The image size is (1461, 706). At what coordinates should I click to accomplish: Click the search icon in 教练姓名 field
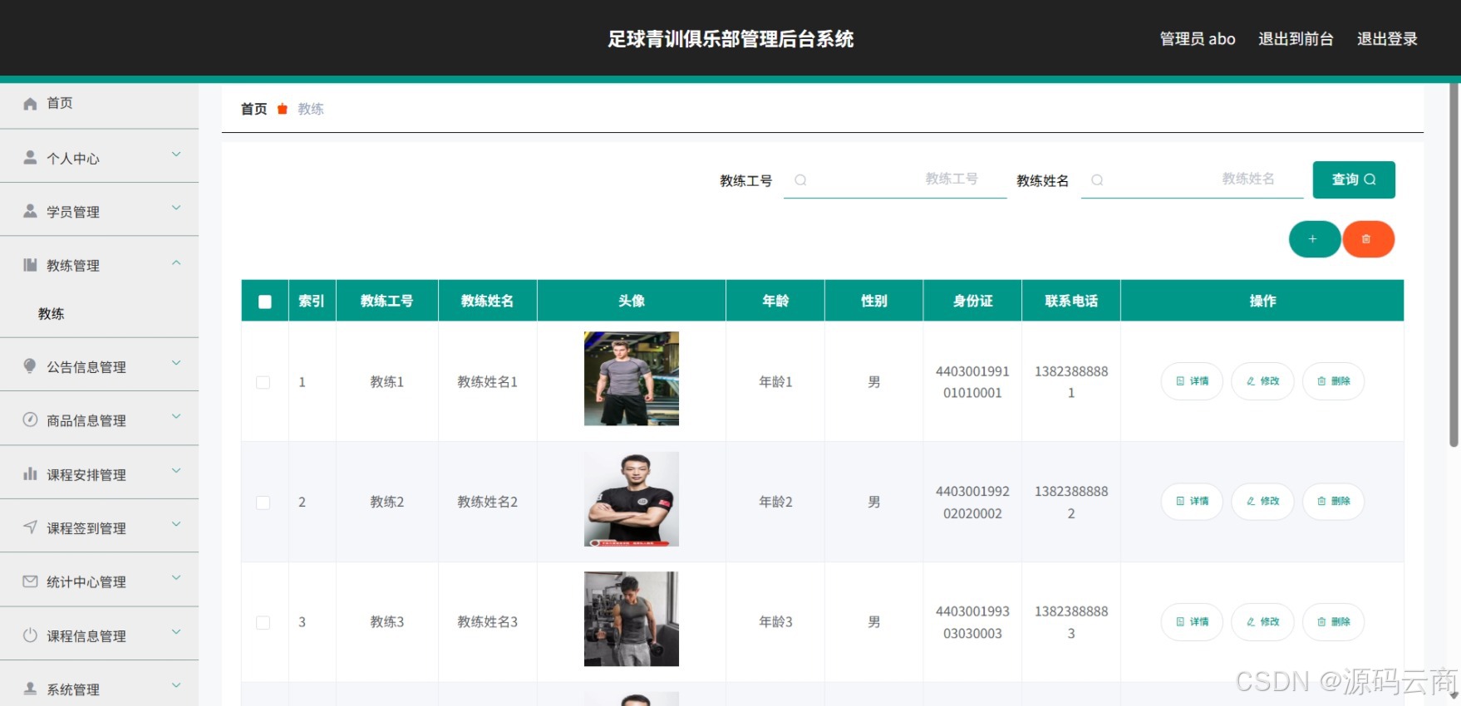point(1097,180)
